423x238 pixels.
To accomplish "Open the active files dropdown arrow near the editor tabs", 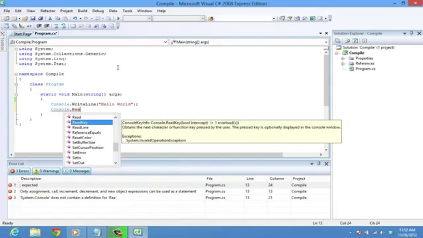I will coord(320,33).
